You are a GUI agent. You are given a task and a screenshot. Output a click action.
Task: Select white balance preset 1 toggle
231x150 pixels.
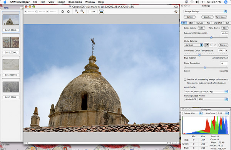coord(211,45)
